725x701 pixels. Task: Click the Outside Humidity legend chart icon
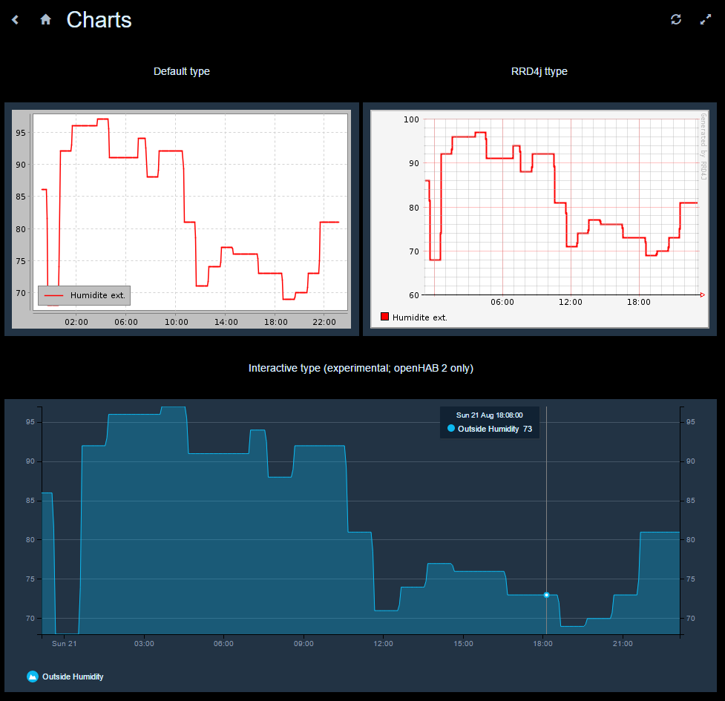(x=33, y=677)
